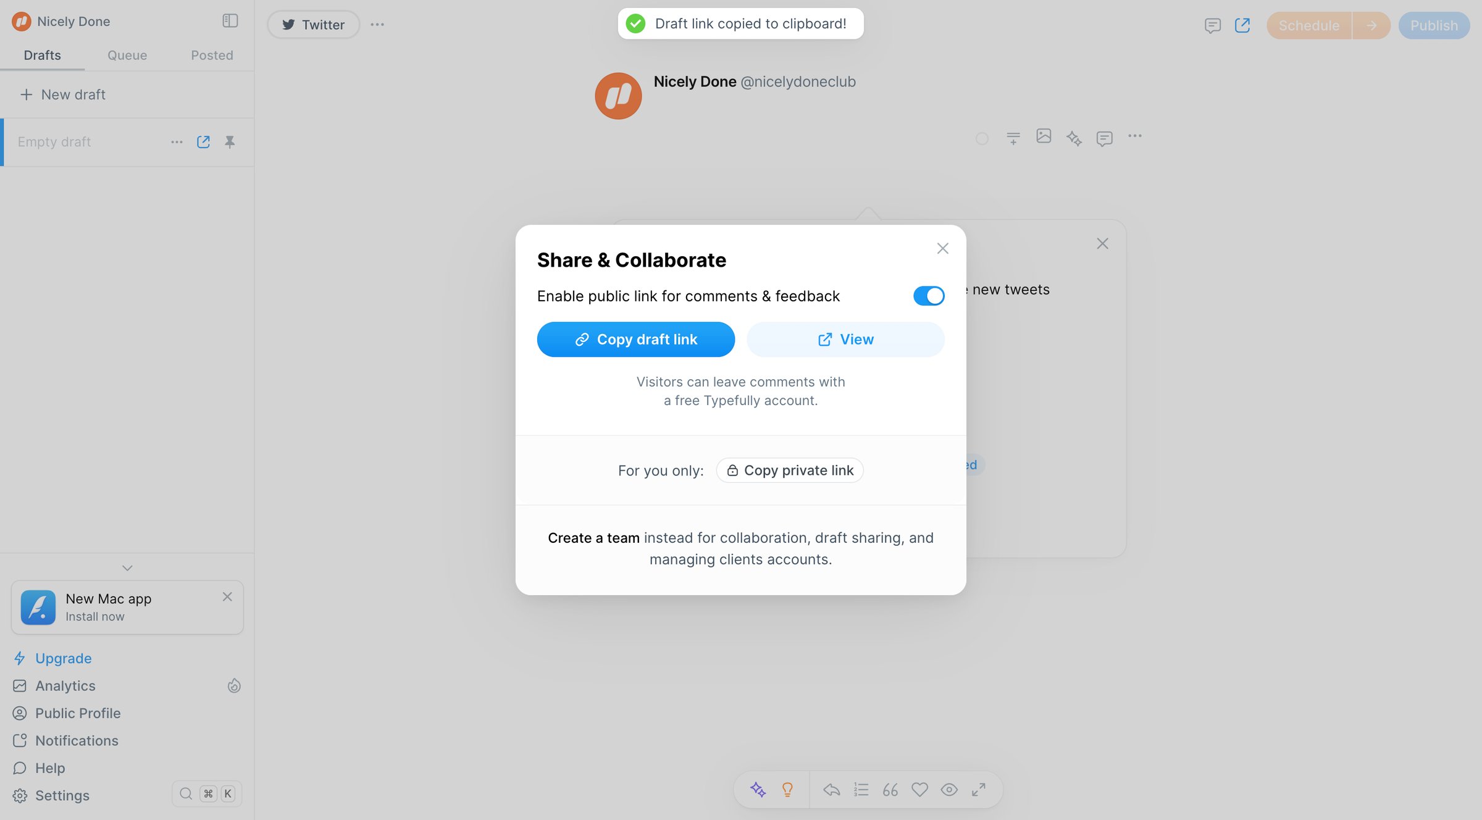Pin the Empty draft
This screenshot has width=1482, height=820.
(x=230, y=142)
